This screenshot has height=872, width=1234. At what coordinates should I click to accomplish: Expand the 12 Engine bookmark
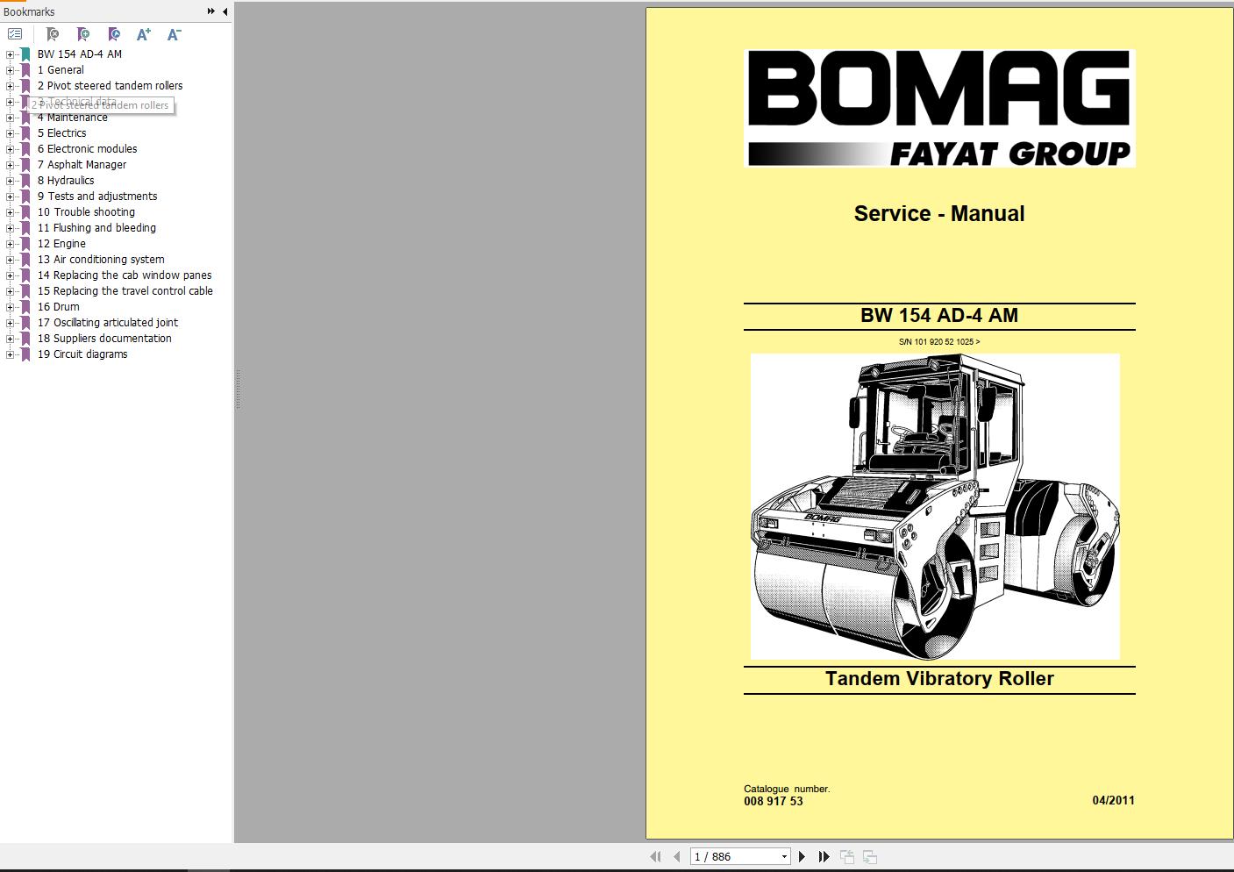[10, 244]
